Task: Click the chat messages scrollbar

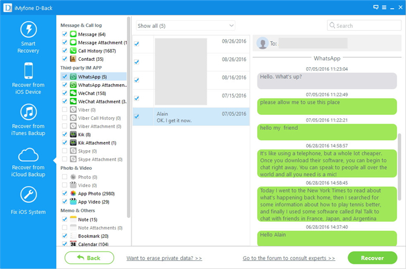Action: coord(399,167)
